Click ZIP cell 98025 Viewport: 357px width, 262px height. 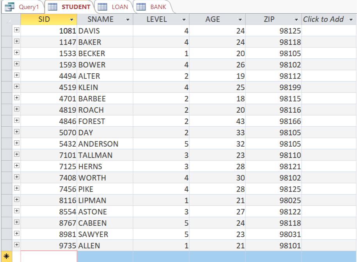coord(274,200)
